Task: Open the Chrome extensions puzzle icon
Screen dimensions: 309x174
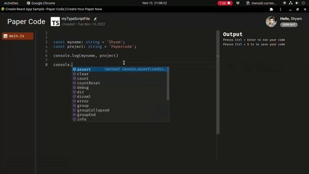Action: [271, 9]
